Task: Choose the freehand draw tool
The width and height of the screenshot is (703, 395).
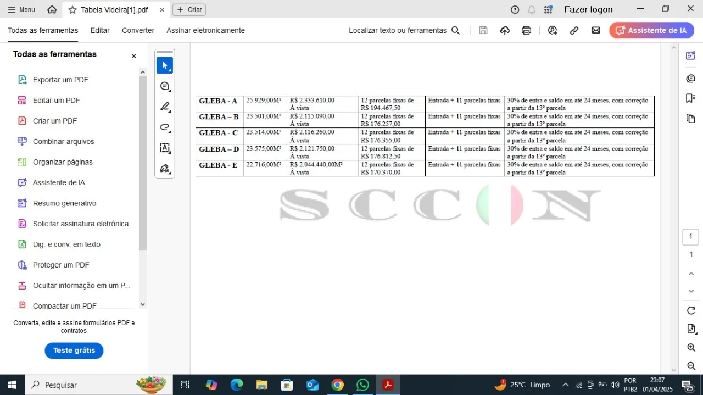Action: [x=165, y=127]
